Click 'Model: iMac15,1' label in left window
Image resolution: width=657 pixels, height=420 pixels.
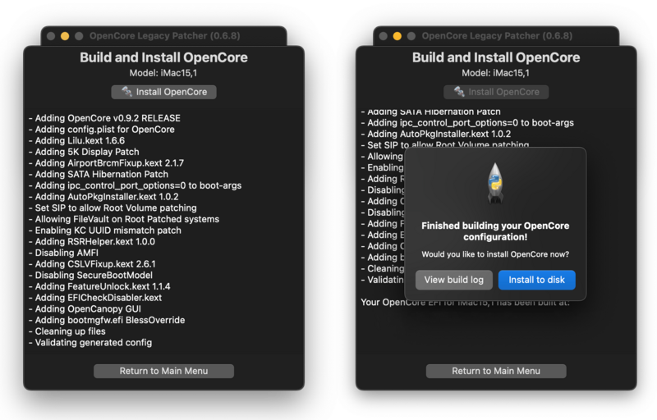(163, 73)
